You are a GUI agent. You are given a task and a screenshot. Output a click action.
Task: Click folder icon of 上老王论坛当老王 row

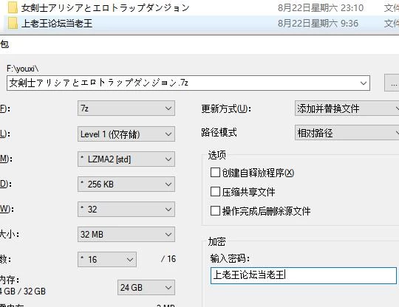coord(13,24)
